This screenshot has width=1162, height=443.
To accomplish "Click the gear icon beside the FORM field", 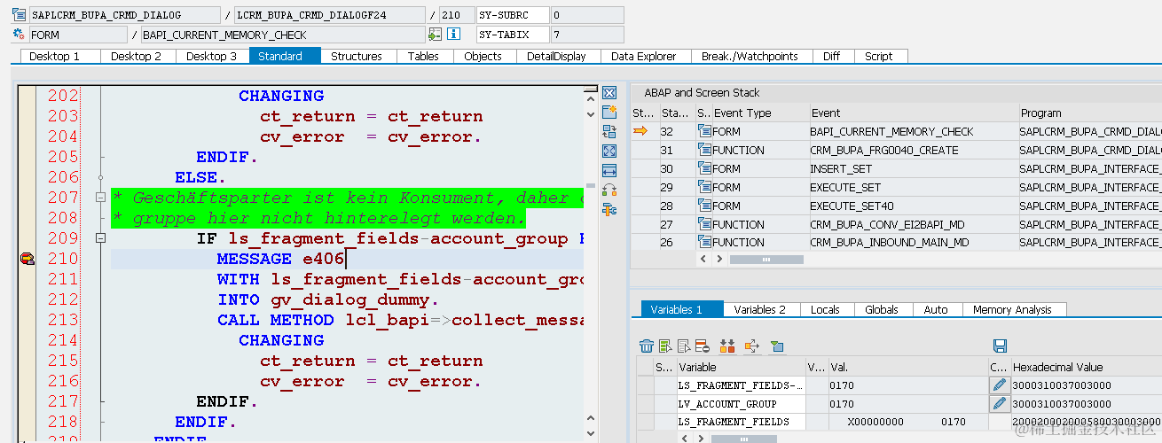I will coord(18,35).
